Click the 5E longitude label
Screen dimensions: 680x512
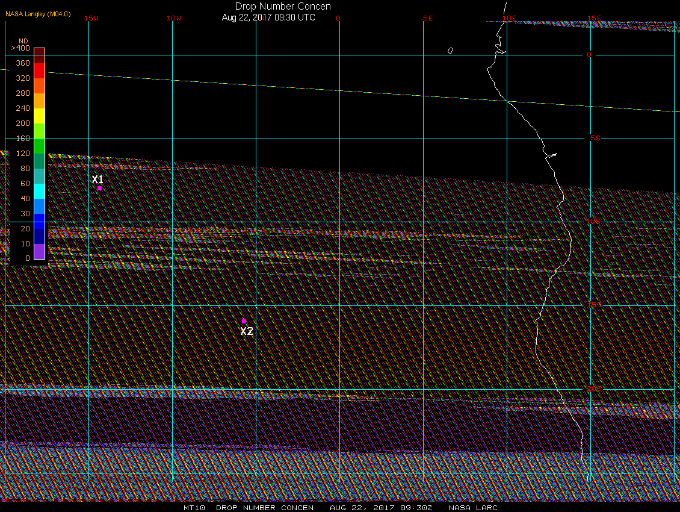pos(428,18)
